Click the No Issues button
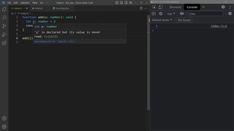This screenshot has width=234, height=131. [x=184, y=20]
